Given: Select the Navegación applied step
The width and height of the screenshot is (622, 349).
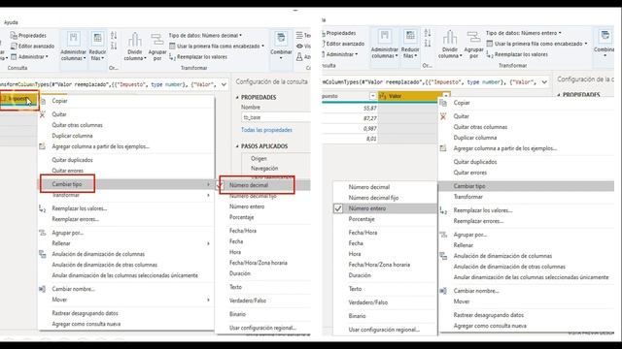Looking at the screenshot, I should pos(264,168).
